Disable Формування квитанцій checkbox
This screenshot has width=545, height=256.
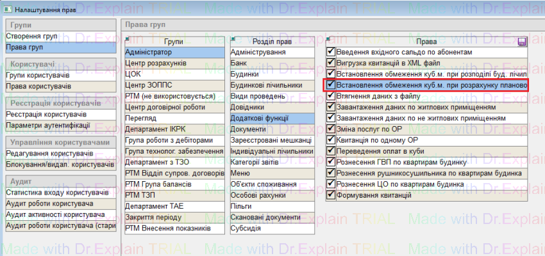click(x=331, y=195)
